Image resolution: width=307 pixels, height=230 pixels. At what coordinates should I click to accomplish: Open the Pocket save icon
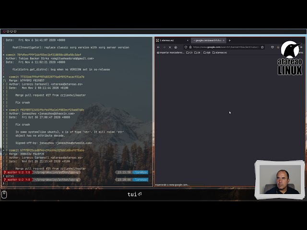272,47
